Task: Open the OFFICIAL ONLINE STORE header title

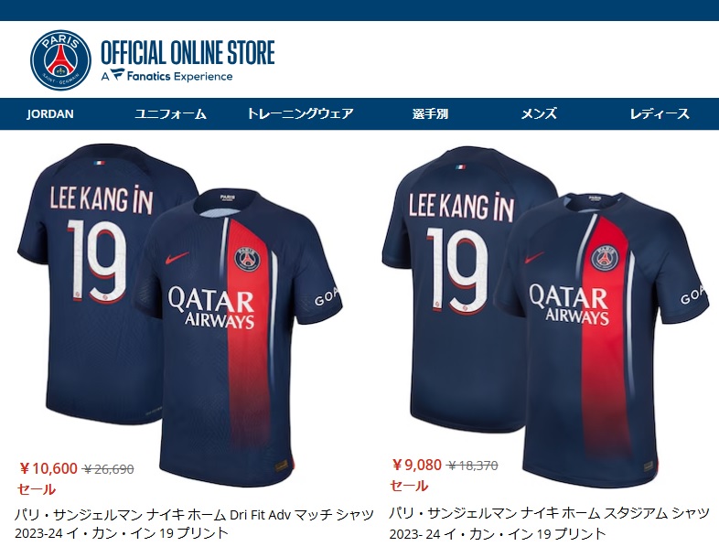Action: coord(188,52)
